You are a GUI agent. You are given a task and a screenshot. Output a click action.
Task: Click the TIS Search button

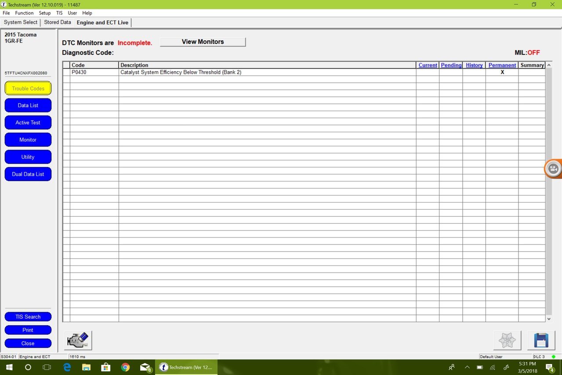[28, 317]
